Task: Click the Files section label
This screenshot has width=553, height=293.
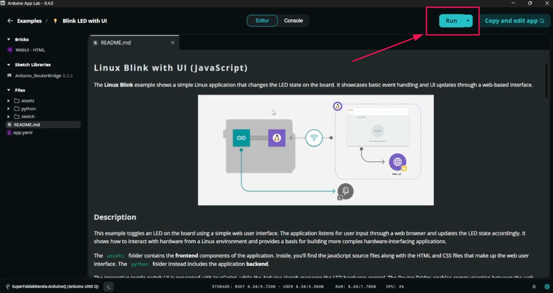Action: pos(20,90)
